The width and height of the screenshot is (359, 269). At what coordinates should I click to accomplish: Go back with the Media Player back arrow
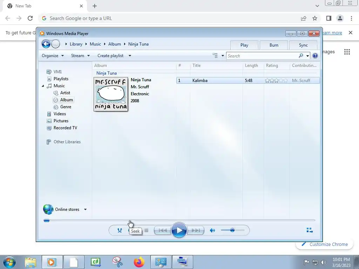coord(46,44)
